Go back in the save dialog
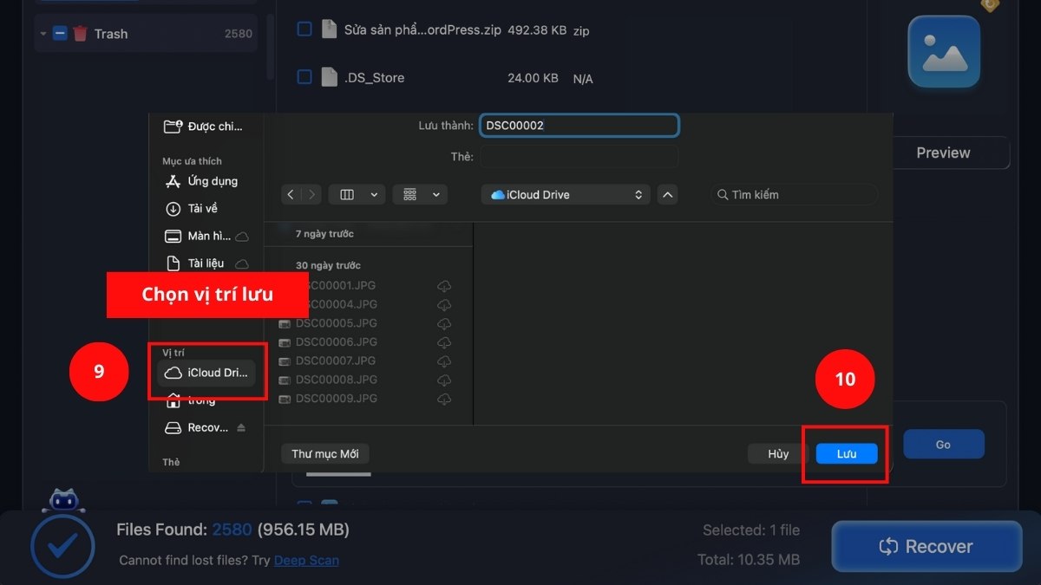The width and height of the screenshot is (1041, 585). [x=291, y=195]
